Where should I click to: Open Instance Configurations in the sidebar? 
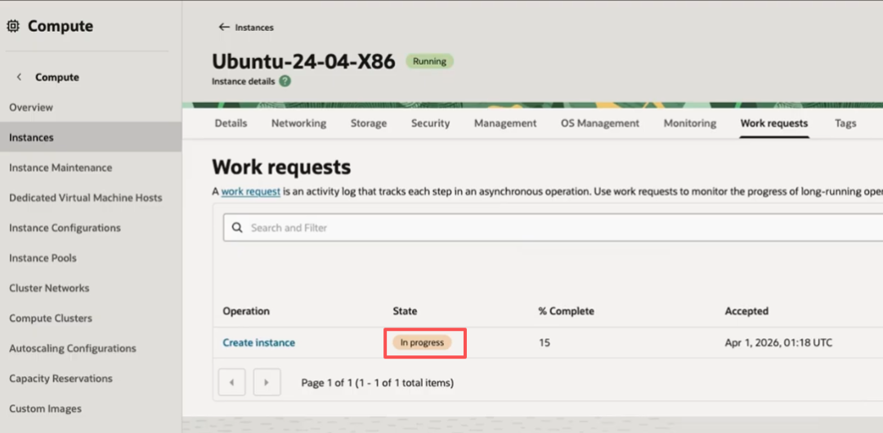pyautogui.click(x=65, y=228)
